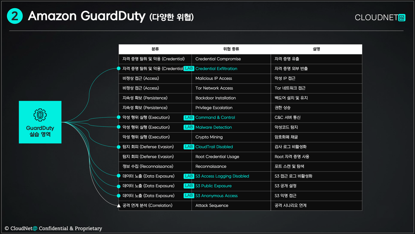Click the '설명' column header
The image size is (415, 234).
click(x=316, y=49)
